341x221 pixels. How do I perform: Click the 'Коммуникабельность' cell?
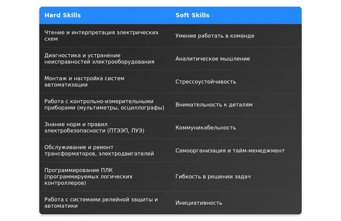[x=205, y=127]
